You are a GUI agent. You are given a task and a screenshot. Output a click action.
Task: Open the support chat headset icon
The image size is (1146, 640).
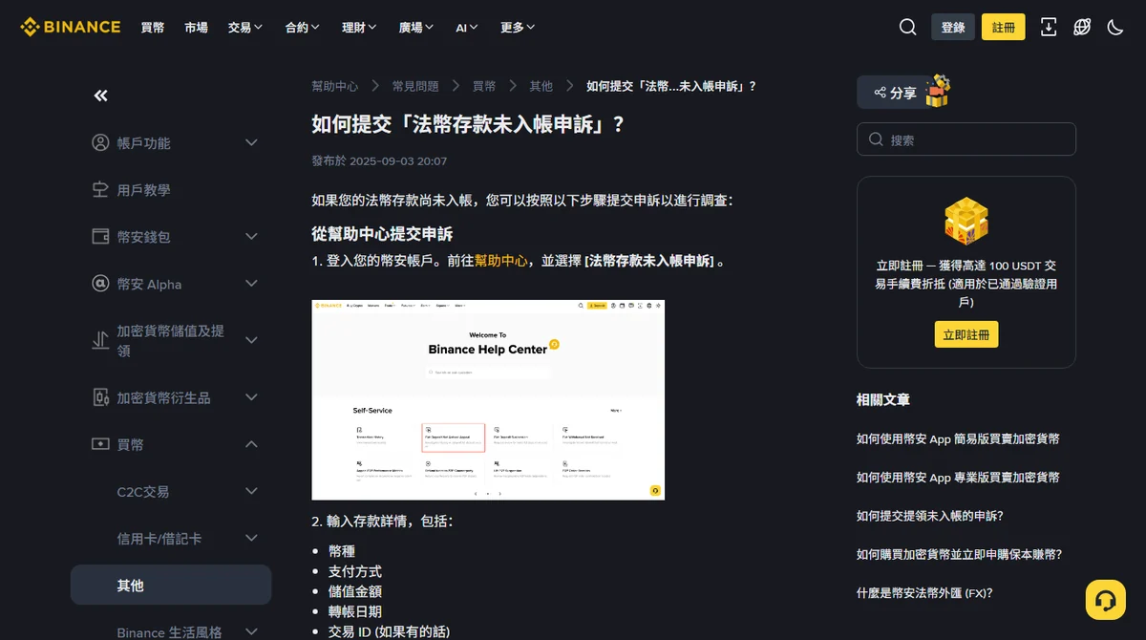point(1106,600)
